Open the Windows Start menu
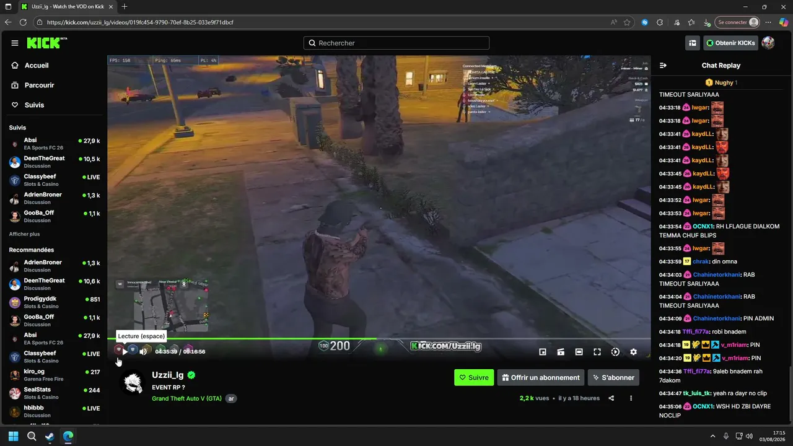The image size is (793, 446). point(13,436)
